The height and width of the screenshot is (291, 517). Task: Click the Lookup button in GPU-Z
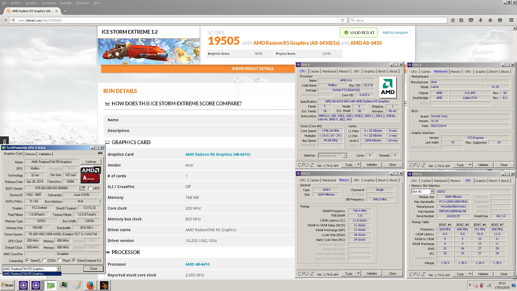click(91, 162)
